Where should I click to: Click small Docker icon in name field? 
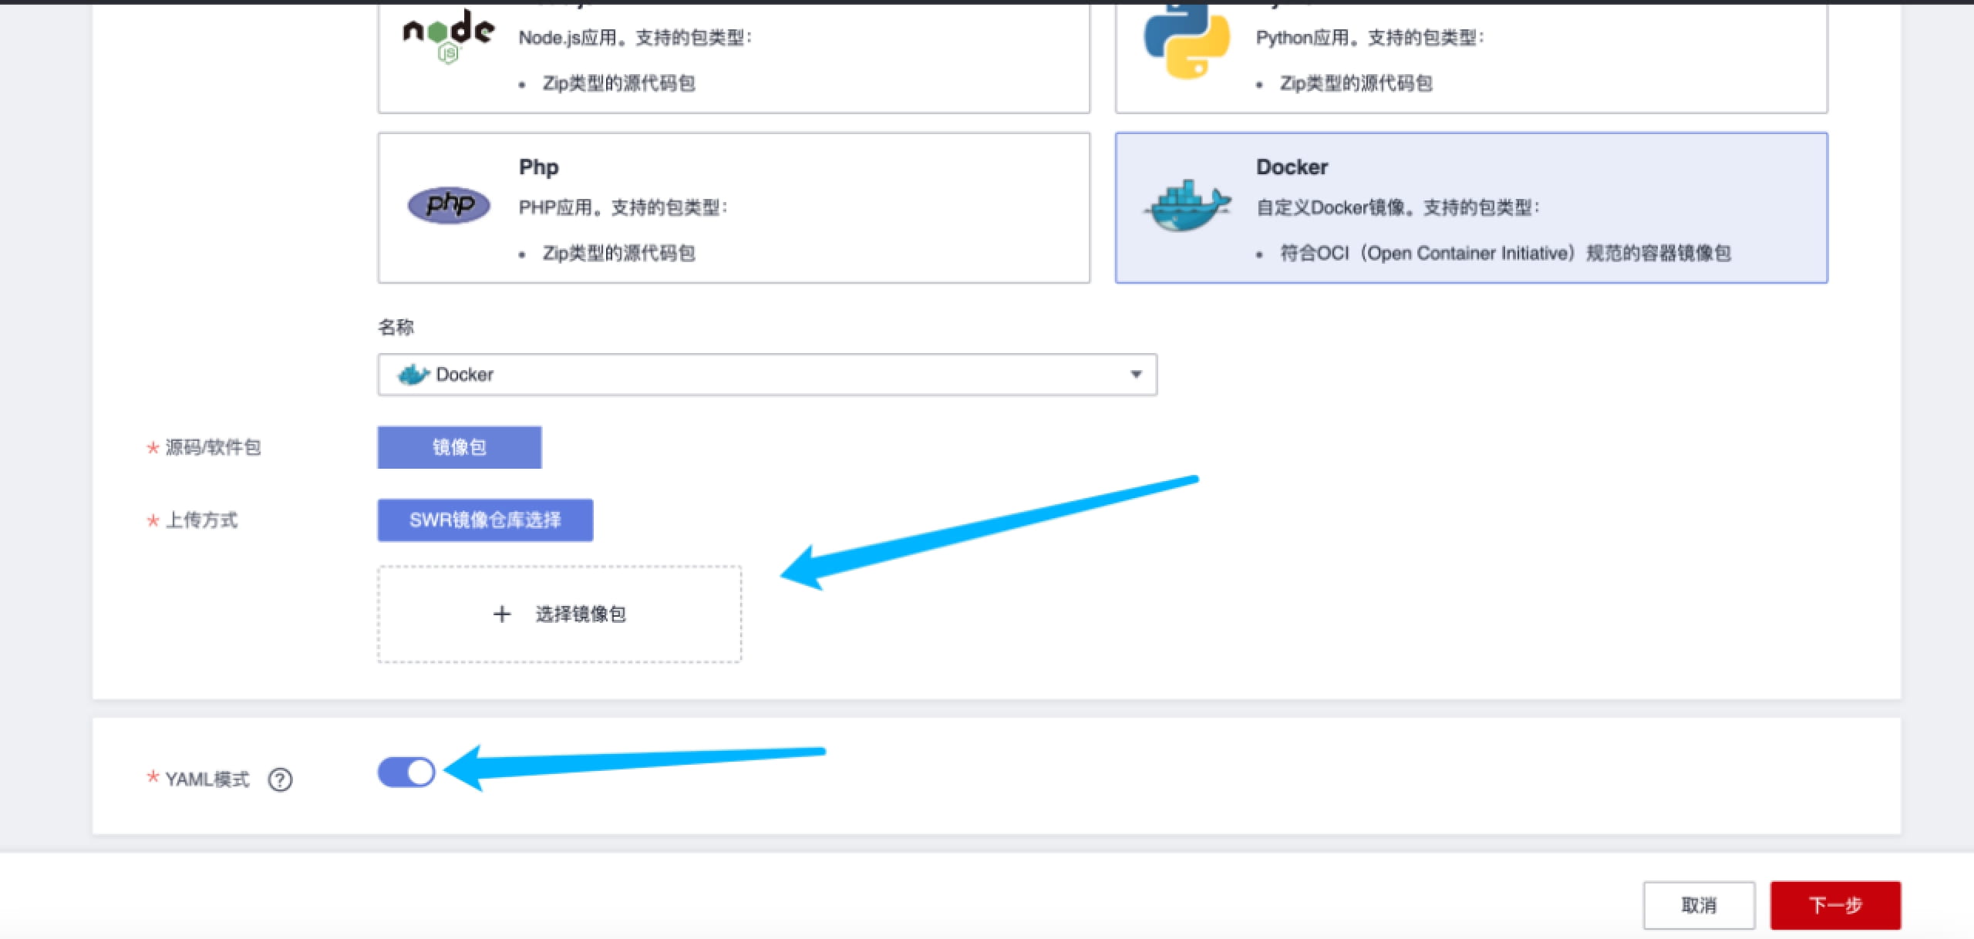(x=413, y=375)
